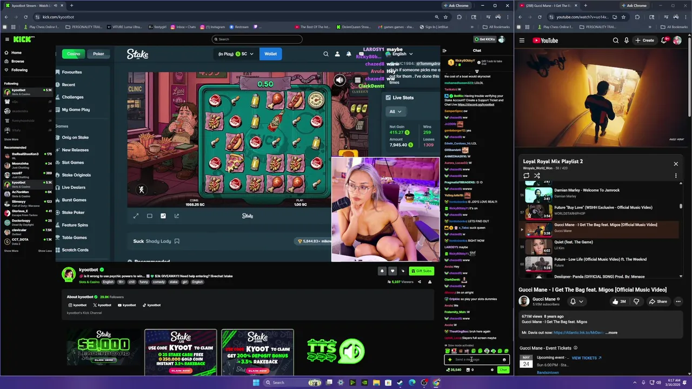
Task: Open emote picker in chat input
Action: [504, 360]
